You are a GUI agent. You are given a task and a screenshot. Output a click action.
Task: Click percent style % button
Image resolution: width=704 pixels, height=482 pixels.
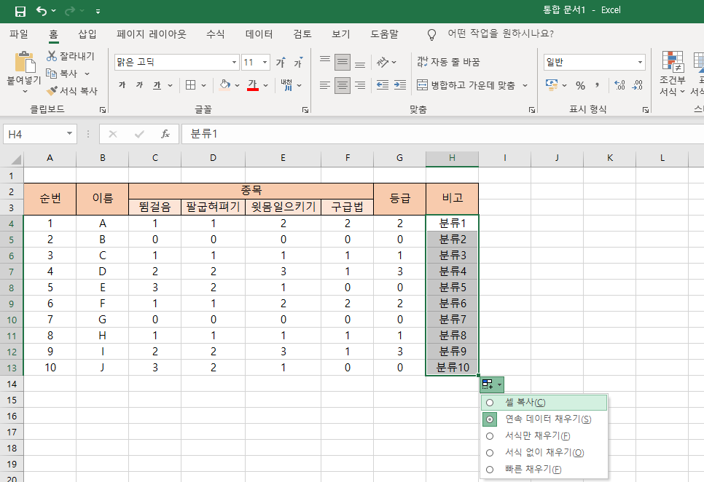(581, 85)
